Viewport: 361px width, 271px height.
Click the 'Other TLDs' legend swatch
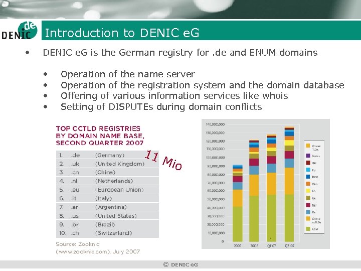pos(308,146)
